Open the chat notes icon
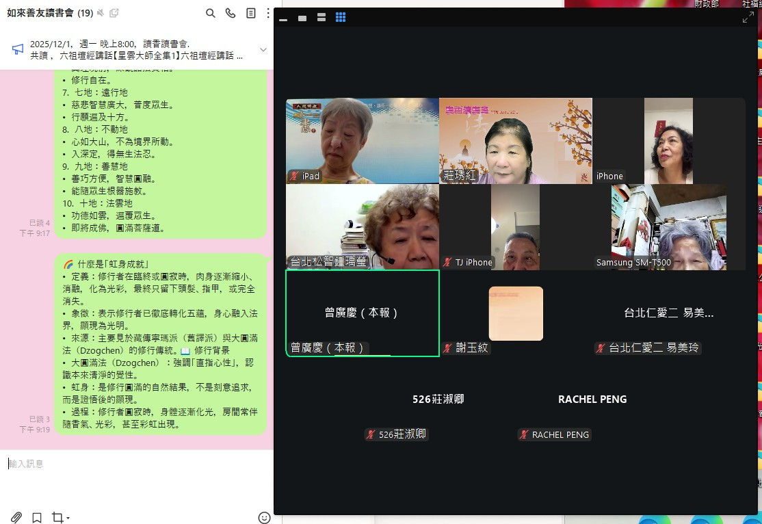 (x=251, y=13)
